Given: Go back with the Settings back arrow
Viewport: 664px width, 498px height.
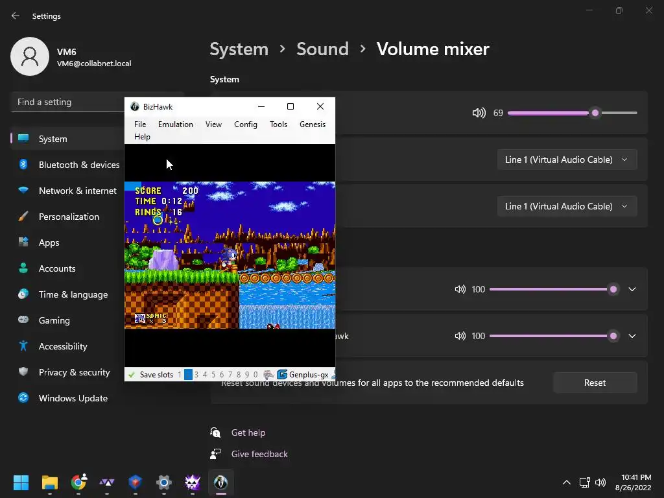Looking at the screenshot, I should point(16,16).
